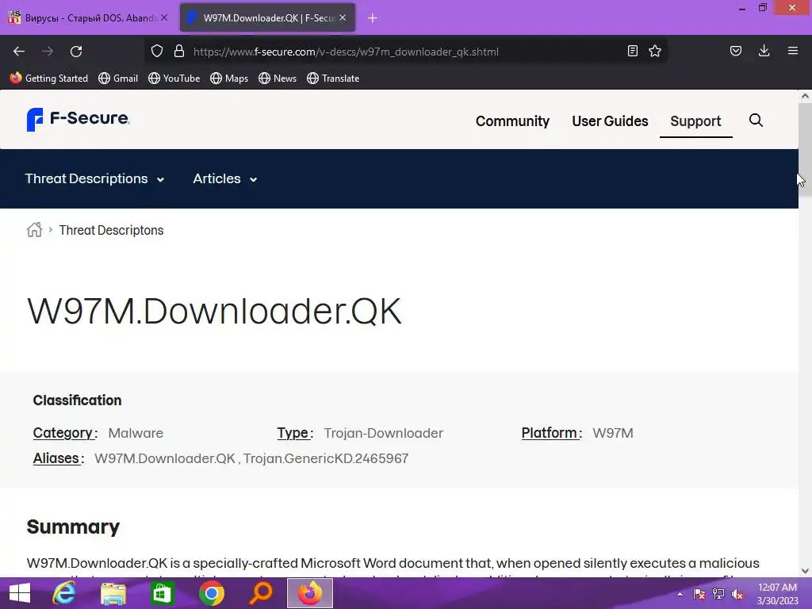Expand Articles dropdown menu
This screenshot has height=609, width=812.
(225, 178)
